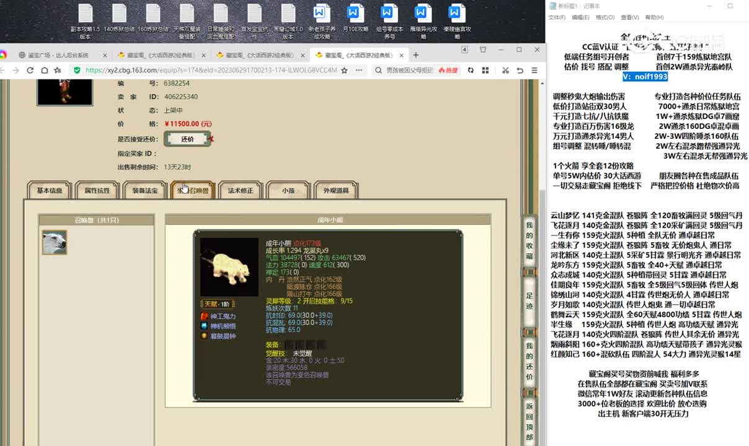
Task: Open a new browser tab with plus
Action: point(417,55)
